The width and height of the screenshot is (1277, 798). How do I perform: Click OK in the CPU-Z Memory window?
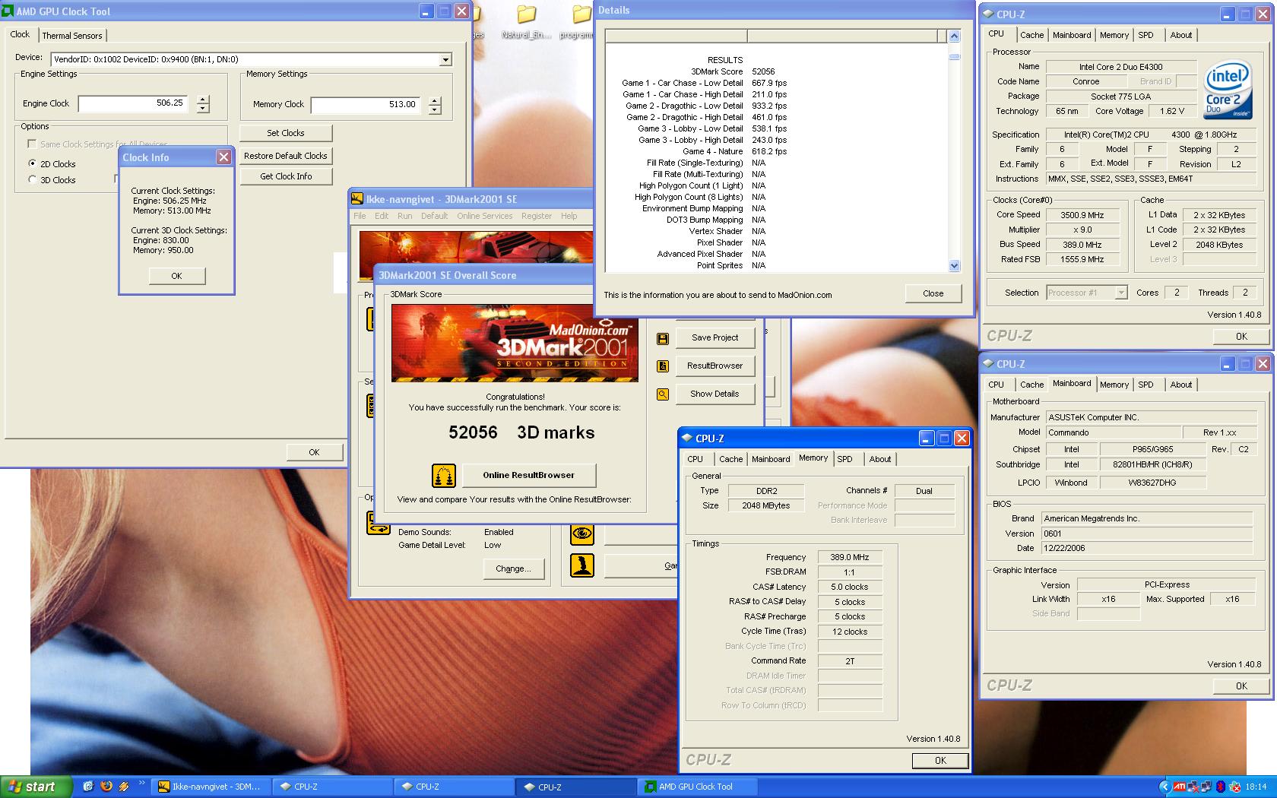[940, 760]
